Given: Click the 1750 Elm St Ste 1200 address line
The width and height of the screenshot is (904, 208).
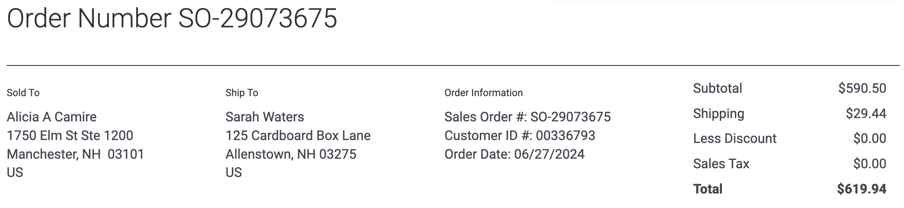Looking at the screenshot, I should pos(70,135).
